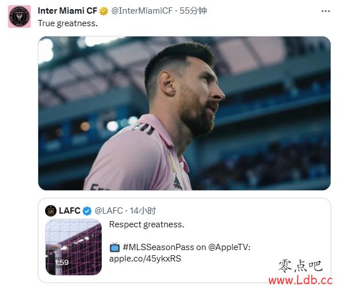The width and height of the screenshot is (338, 286).
Task: Click LAFC blue verified checkmark
Action: (87, 211)
